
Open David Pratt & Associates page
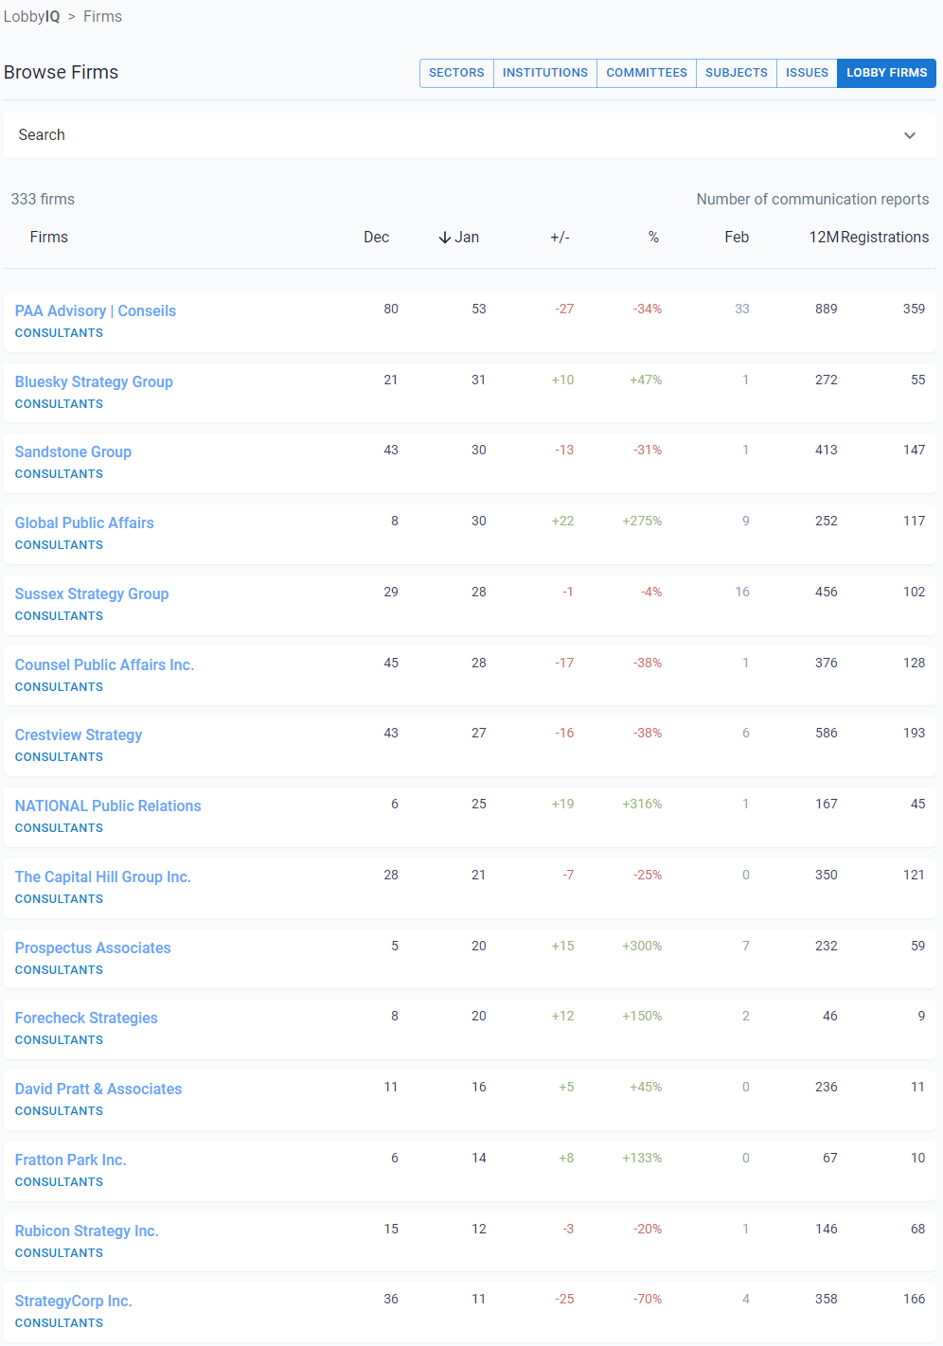coord(98,1089)
